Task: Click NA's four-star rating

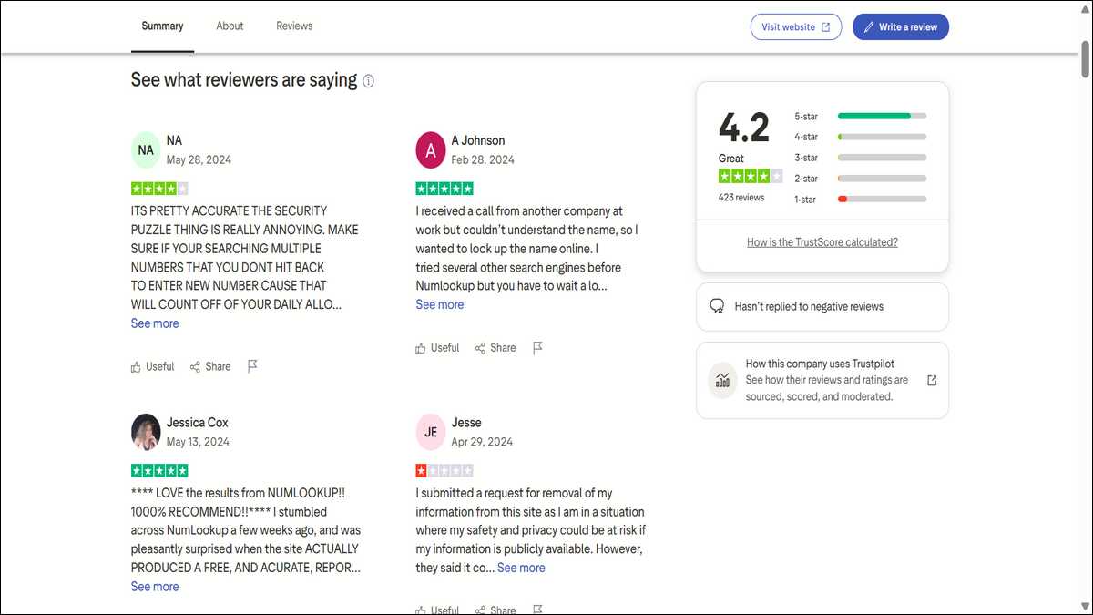Action: tap(159, 189)
